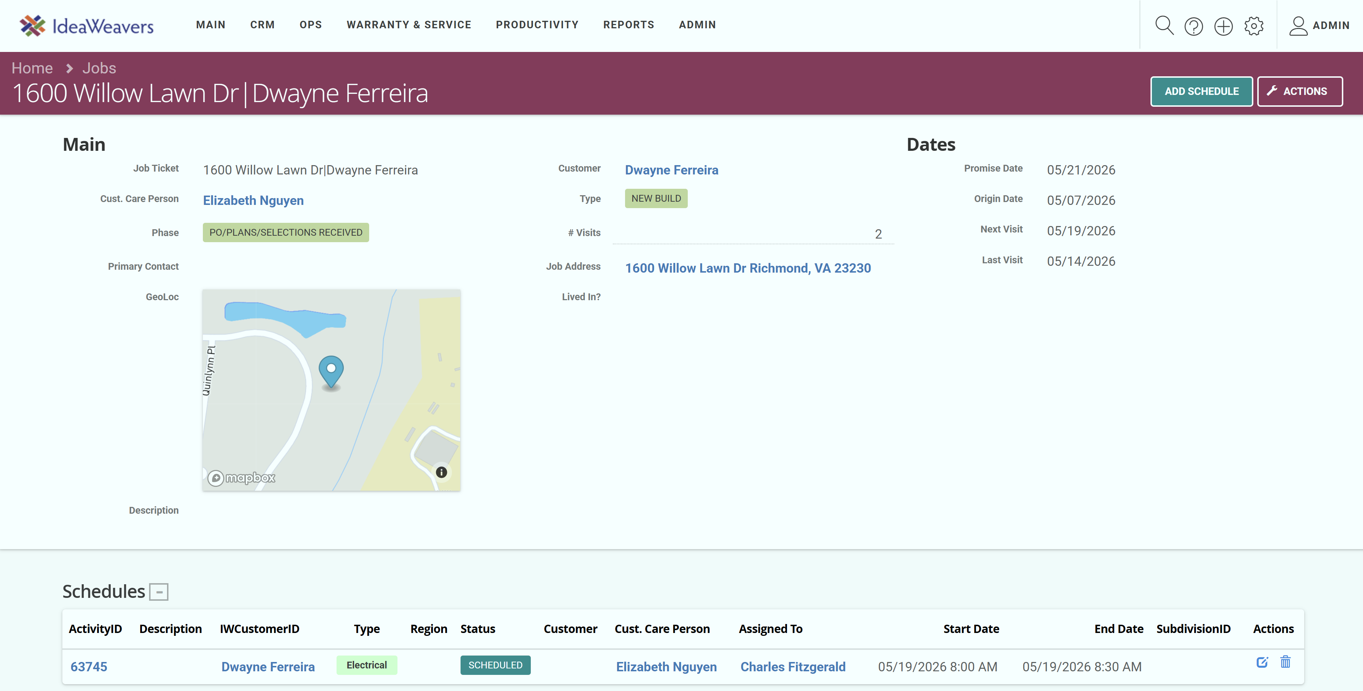Viewport: 1363px width, 691px height.
Task: Sort by Status column header
Action: click(x=478, y=629)
